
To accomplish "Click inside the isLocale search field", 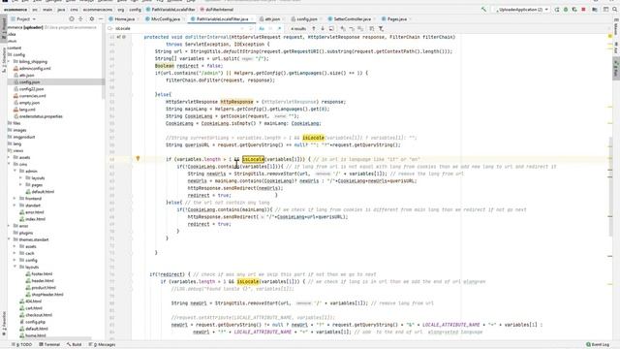I will (x=178, y=28).
